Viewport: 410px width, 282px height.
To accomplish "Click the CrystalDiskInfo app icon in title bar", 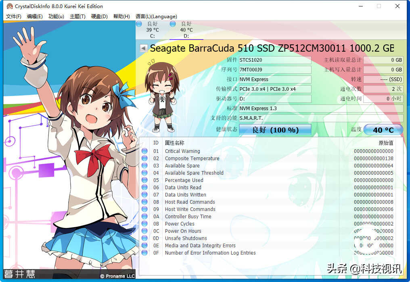I will [x=10, y=6].
